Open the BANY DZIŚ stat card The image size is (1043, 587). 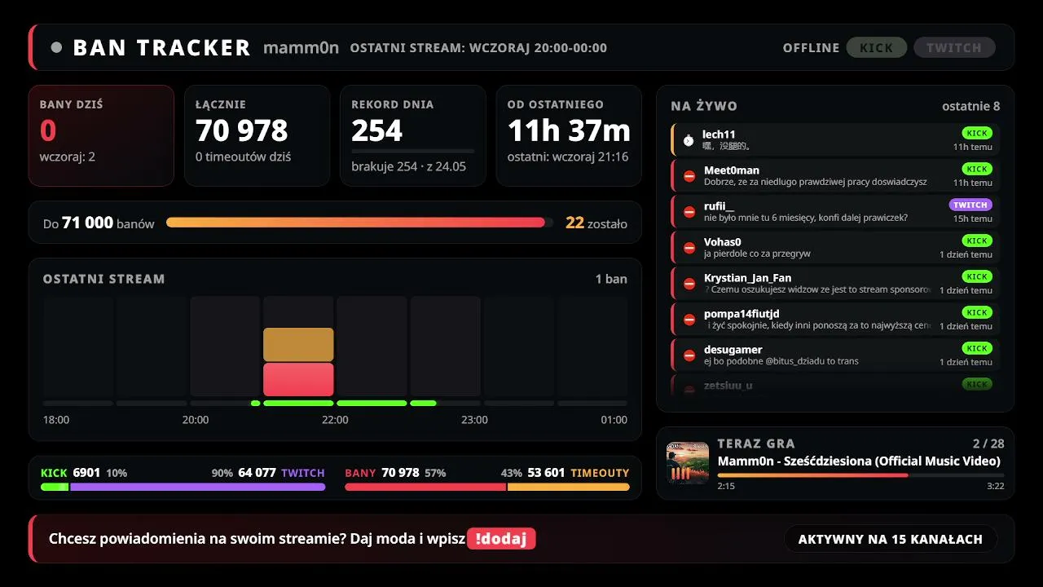point(101,135)
